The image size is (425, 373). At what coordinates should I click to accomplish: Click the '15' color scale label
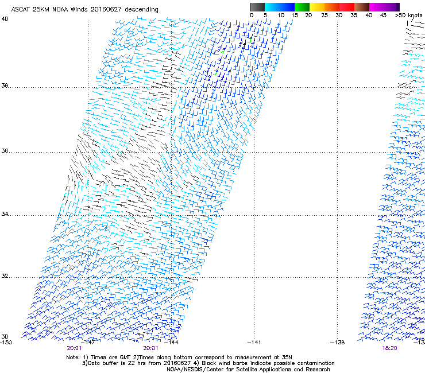tap(295, 15)
